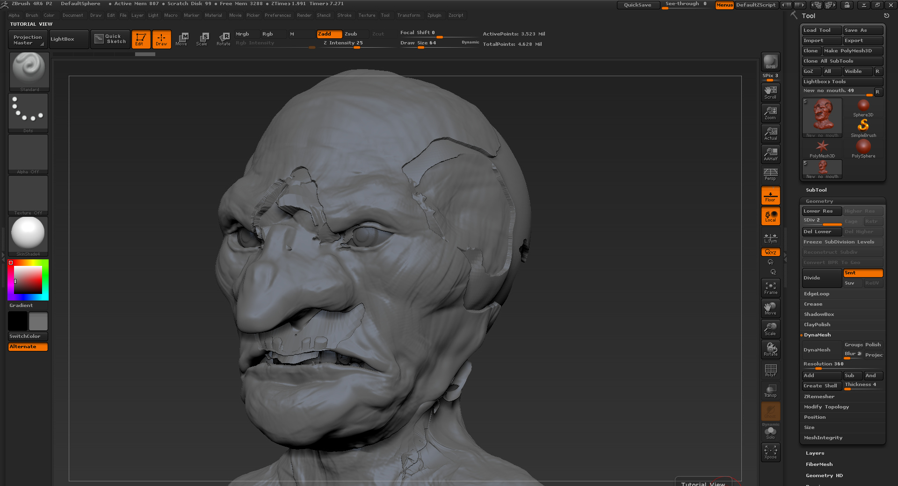Screen dimensions: 898x486
Task: Select the Edit mode button
Action: pos(141,39)
